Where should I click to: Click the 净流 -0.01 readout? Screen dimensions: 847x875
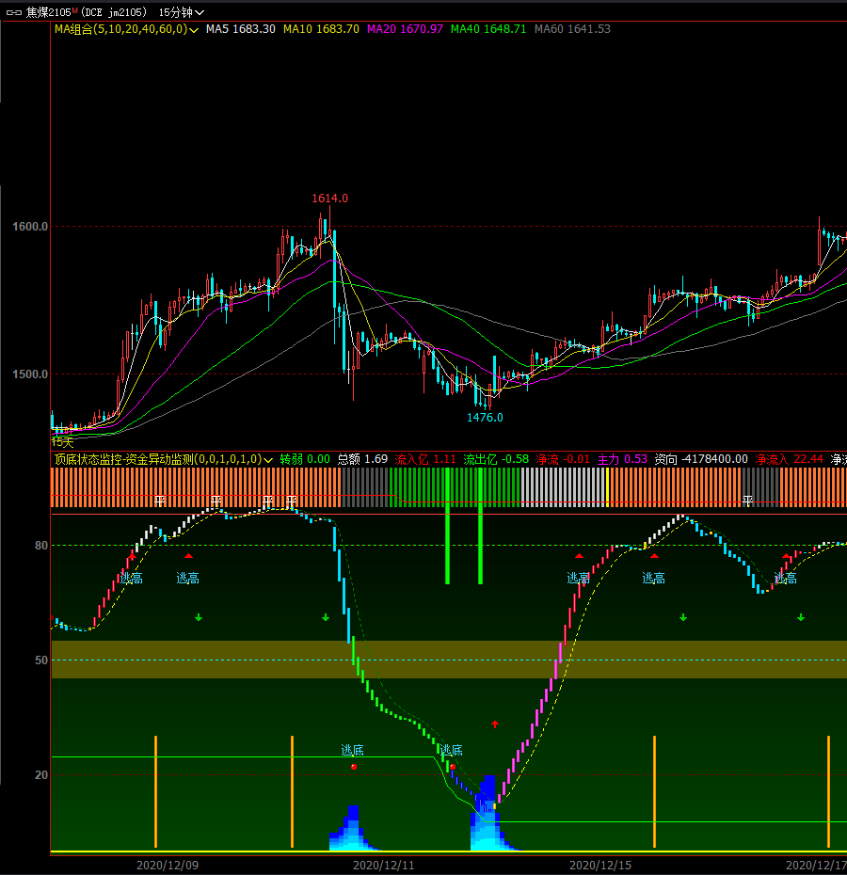tap(563, 459)
